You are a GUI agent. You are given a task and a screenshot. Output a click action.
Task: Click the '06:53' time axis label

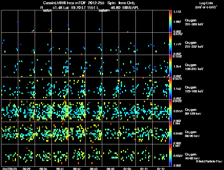point(94,169)
